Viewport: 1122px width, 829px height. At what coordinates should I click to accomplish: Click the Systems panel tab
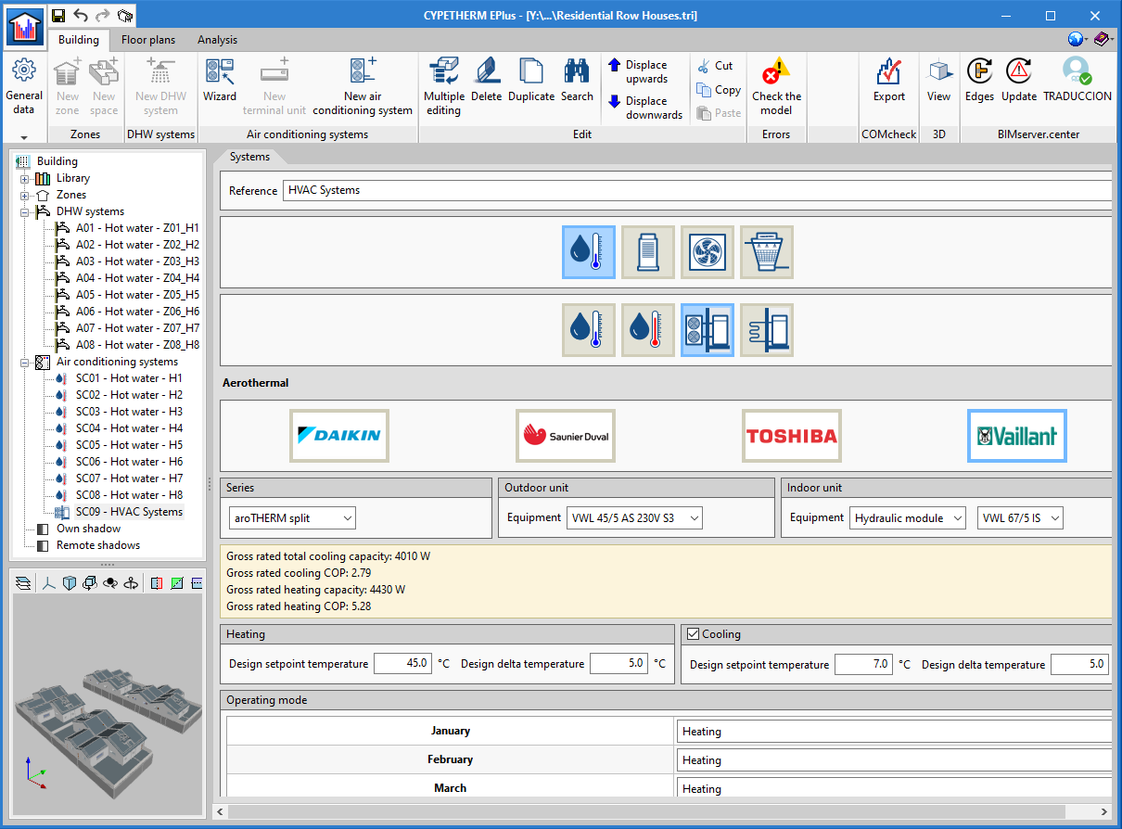[249, 157]
